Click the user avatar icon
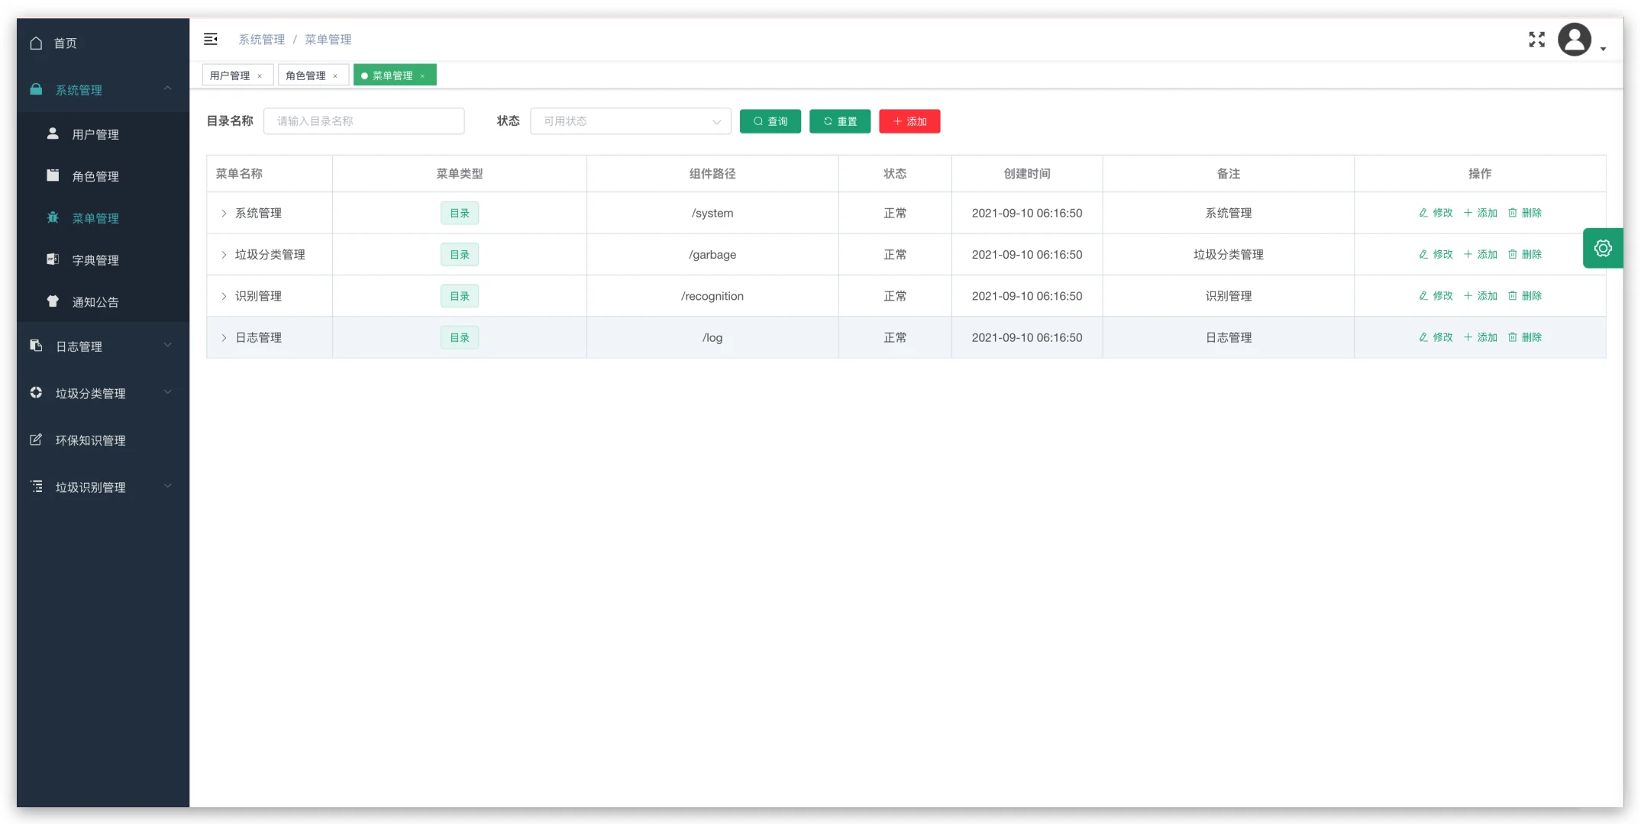Screen dimensions: 1641x824 pos(1574,40)
